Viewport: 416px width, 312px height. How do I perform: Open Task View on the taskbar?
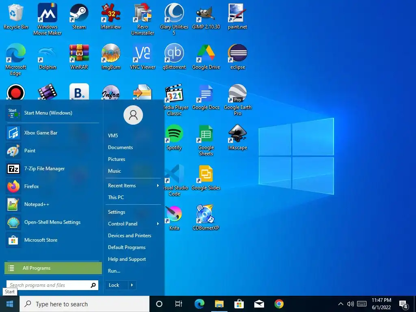point(179,304)
